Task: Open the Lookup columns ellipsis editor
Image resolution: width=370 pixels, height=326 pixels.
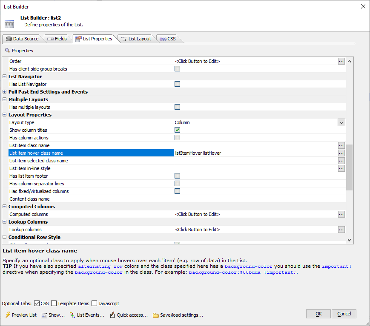Action: coord(341,230)
